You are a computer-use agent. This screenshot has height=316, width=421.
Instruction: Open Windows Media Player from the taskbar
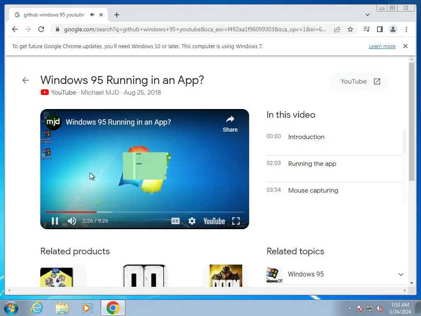[x=87, y=308]
